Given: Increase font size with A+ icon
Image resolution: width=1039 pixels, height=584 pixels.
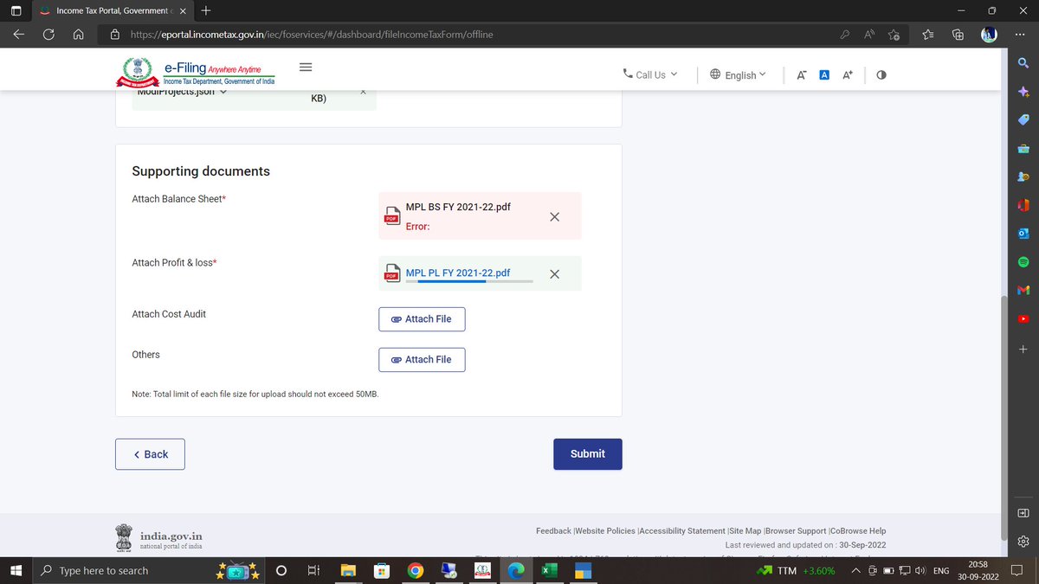Looking at the screenshot, I should [848, 74].
